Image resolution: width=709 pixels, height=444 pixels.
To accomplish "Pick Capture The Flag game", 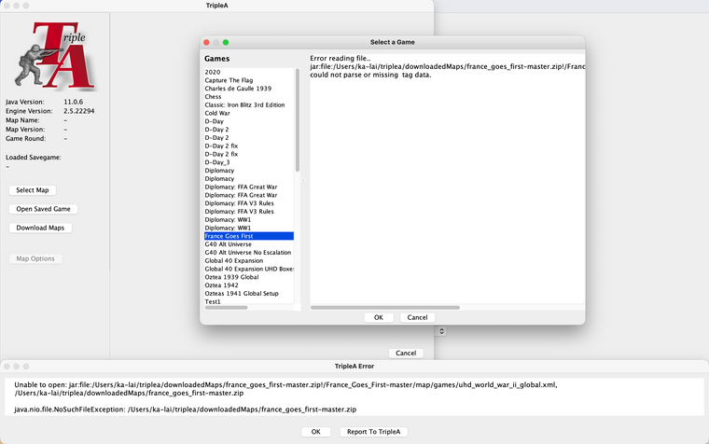I will tap(230, 80).
